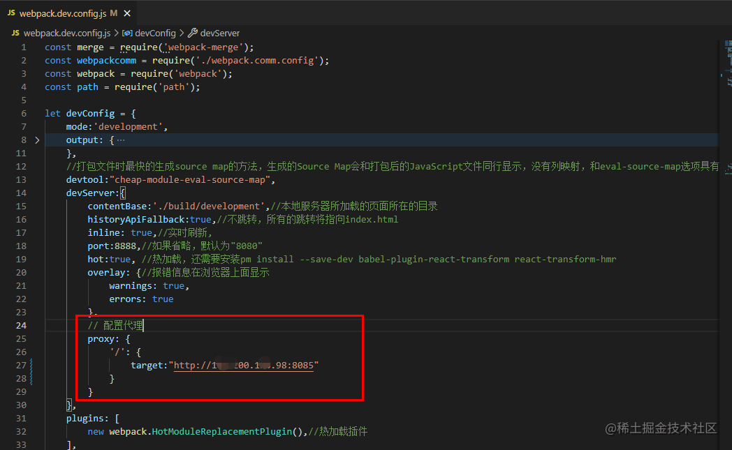This screenshot has height=450, width=732.
Task: Click the target property on line 27
Action: tap(147, 365)
